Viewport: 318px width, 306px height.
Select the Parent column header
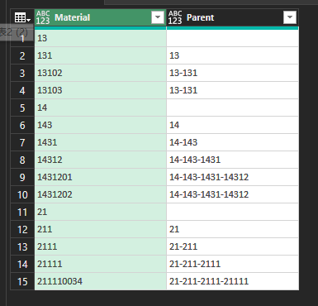point(233,17)
